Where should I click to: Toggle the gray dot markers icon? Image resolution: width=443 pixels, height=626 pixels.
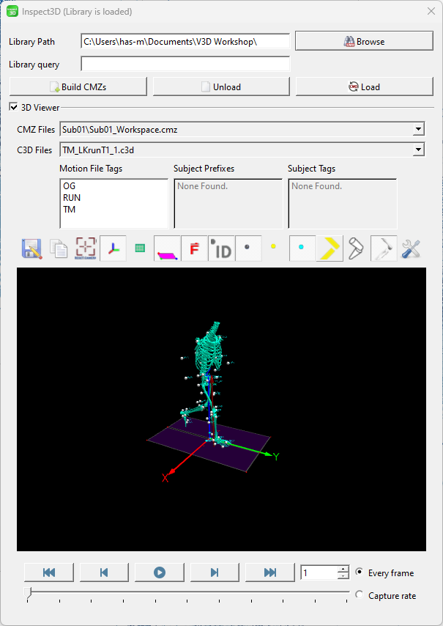[248, 248]
